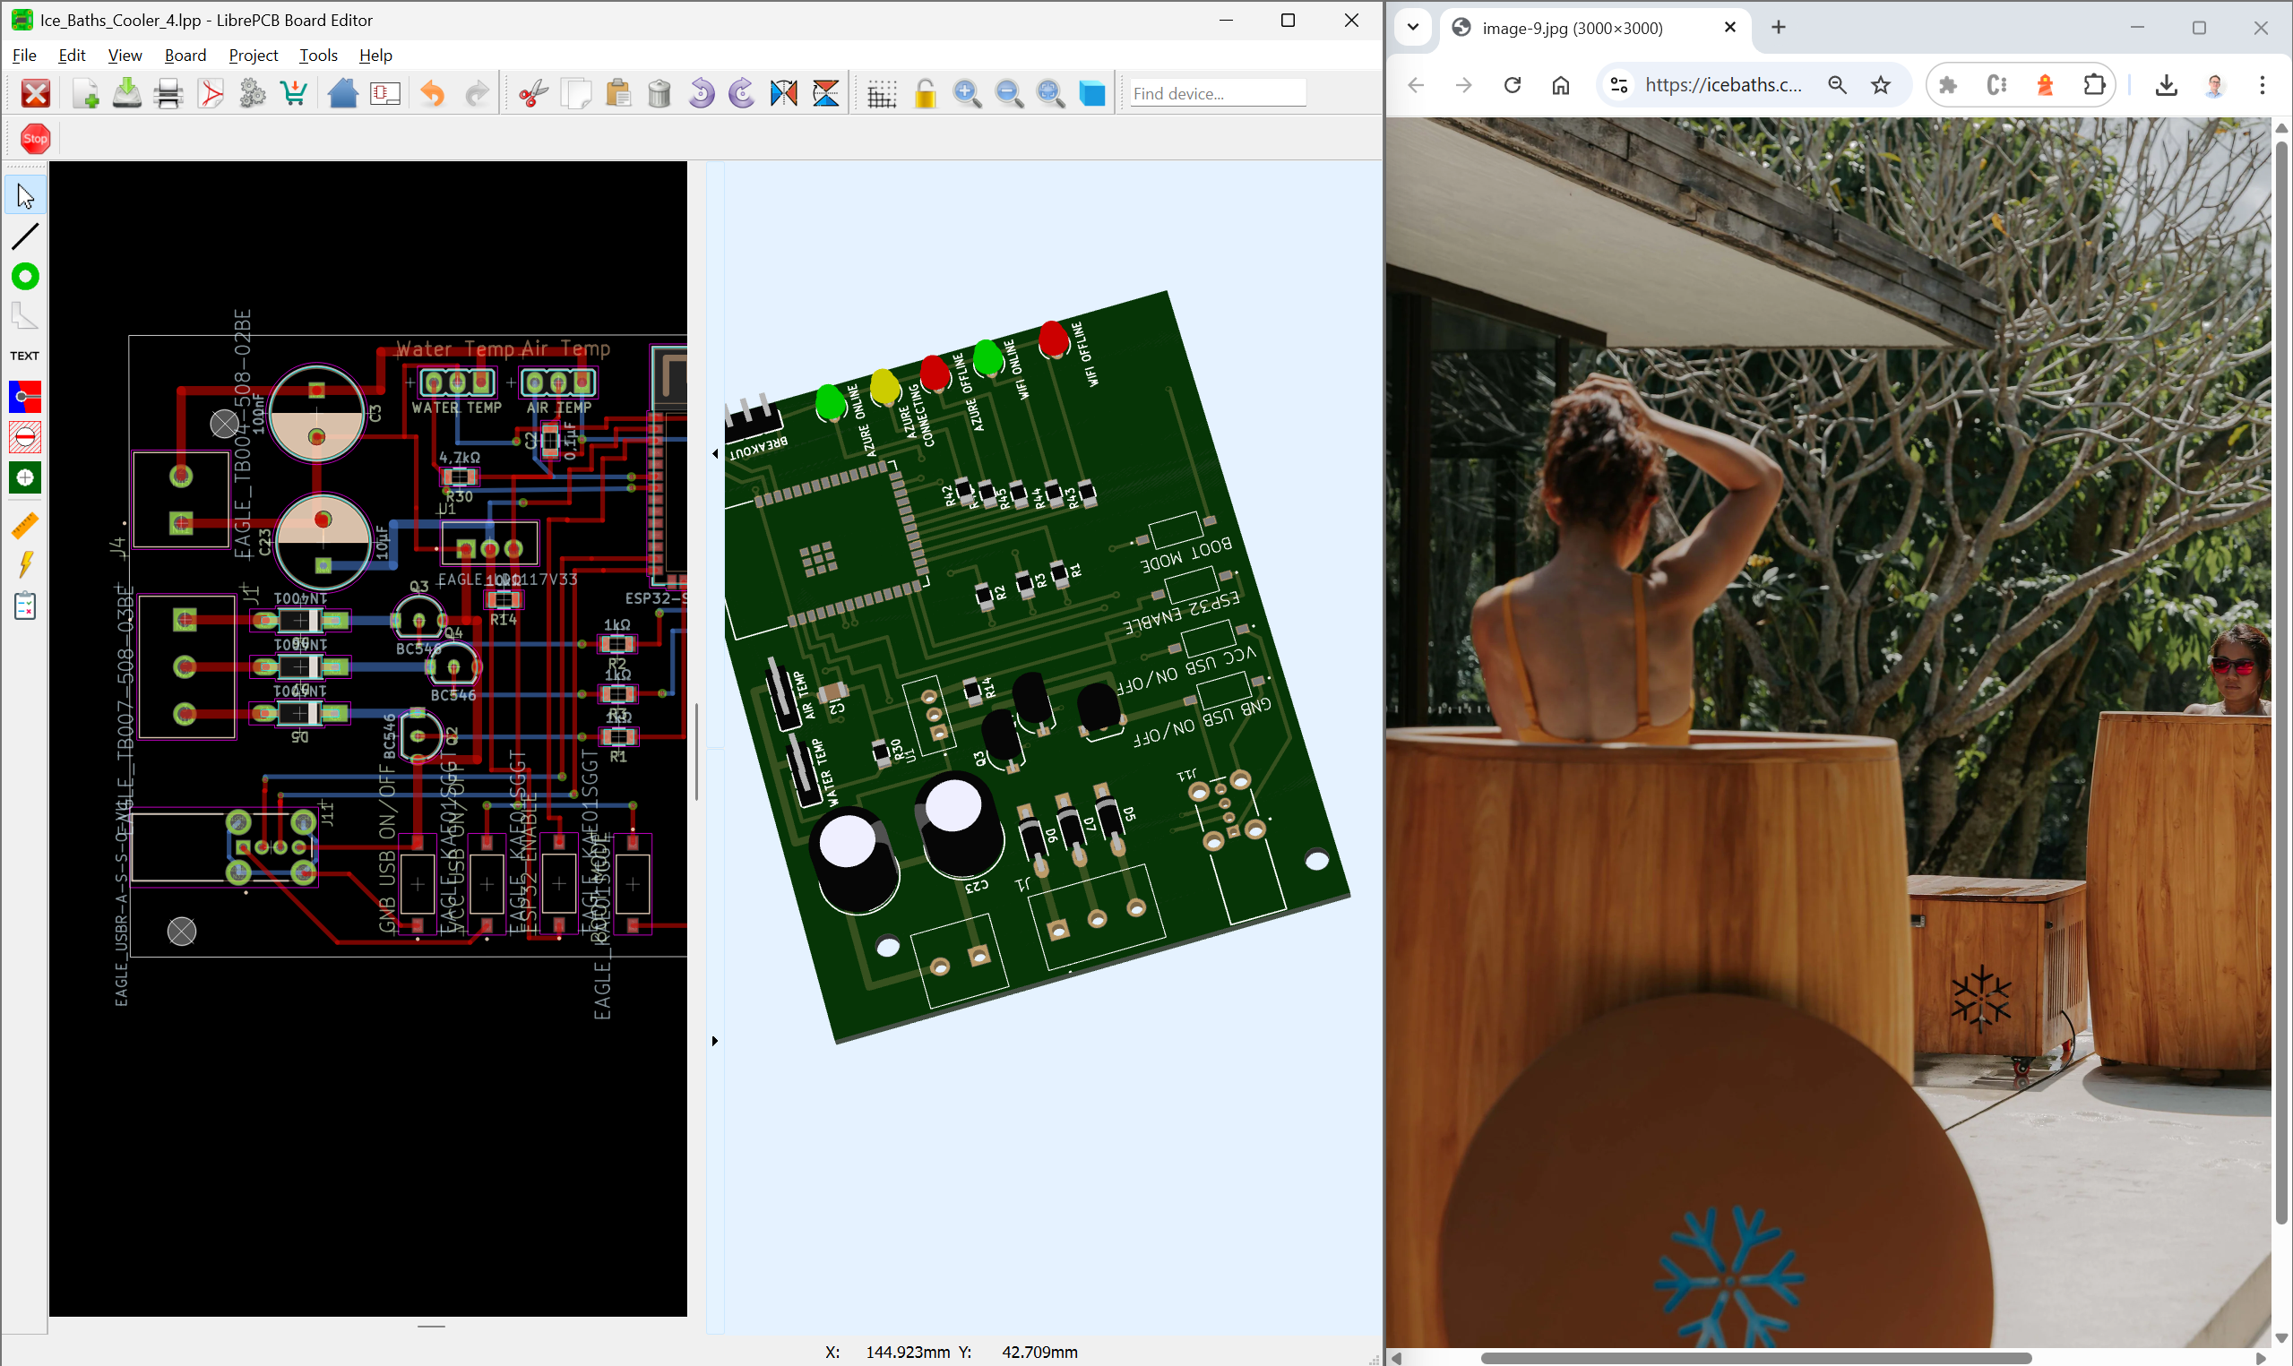Cut the selection with the scissors icon

coord(533,93)
